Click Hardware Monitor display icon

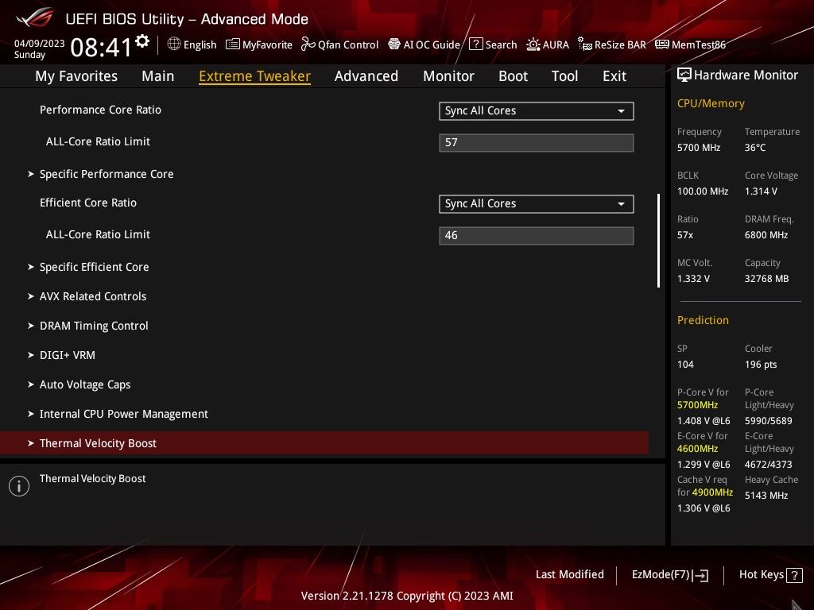click(684, 75)
